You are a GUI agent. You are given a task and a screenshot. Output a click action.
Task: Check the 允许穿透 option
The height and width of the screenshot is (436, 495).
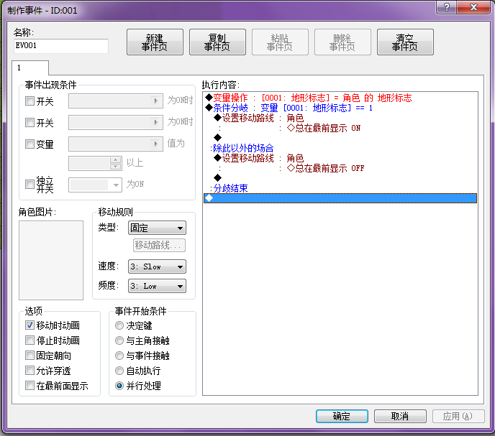pos(29,370)
